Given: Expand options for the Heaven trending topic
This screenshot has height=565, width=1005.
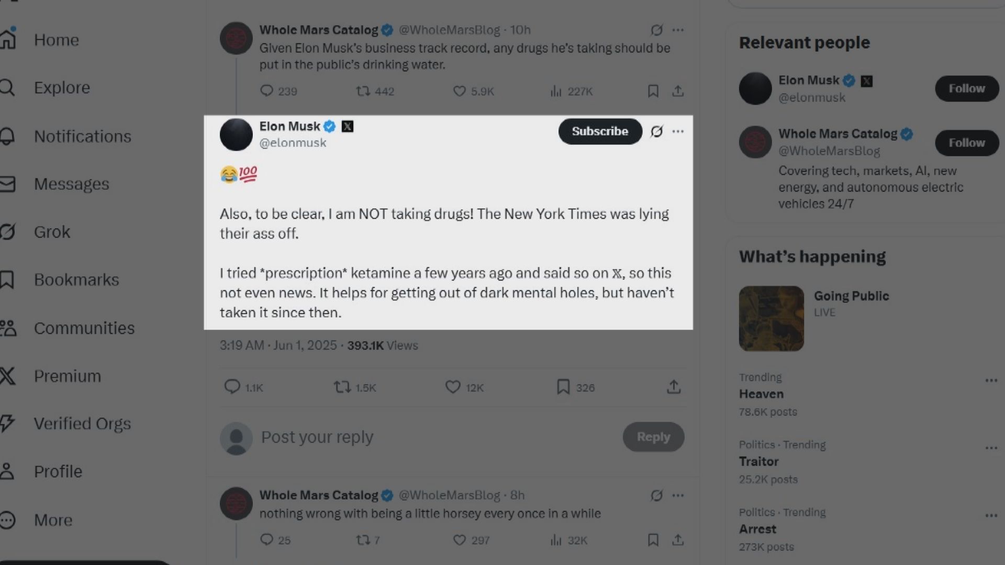Looking at the screenshot, I should click(x=992, y=380).
